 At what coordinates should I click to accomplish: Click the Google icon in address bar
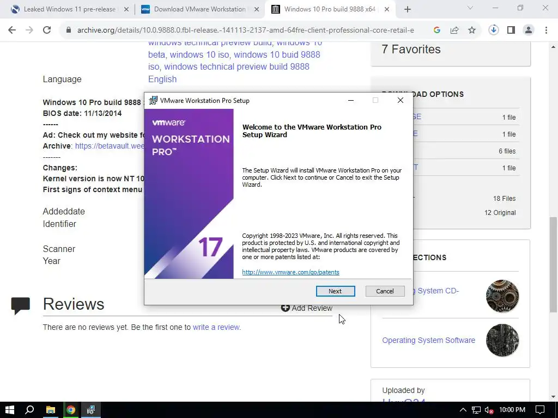point(436,30)
